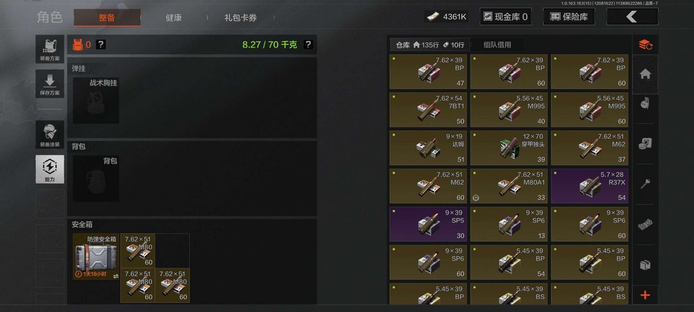Open the 装备涂装 equipment skin icon
Image resolution: width=694 pixels, height=312 pixels.
click(x=49, y=134)
